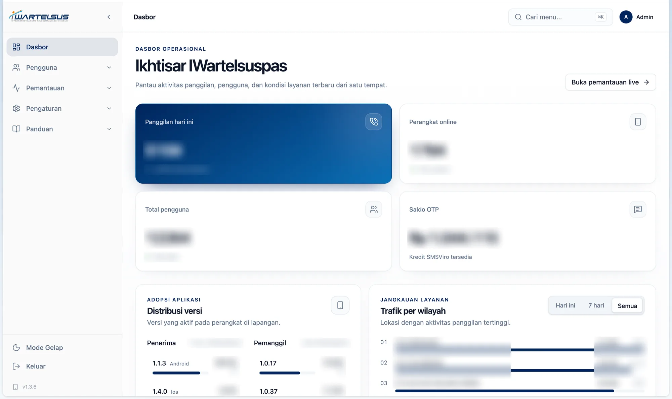Collapse the sidebar with the arrow icon
Screen dimensions: 672x399
tap(109, 17)
